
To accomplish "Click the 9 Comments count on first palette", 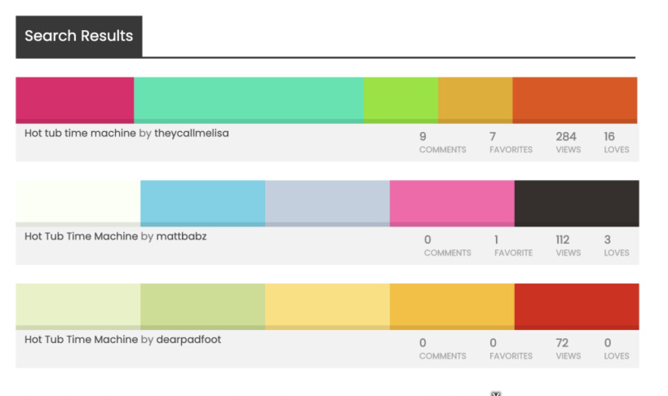I will coord(442,143).
